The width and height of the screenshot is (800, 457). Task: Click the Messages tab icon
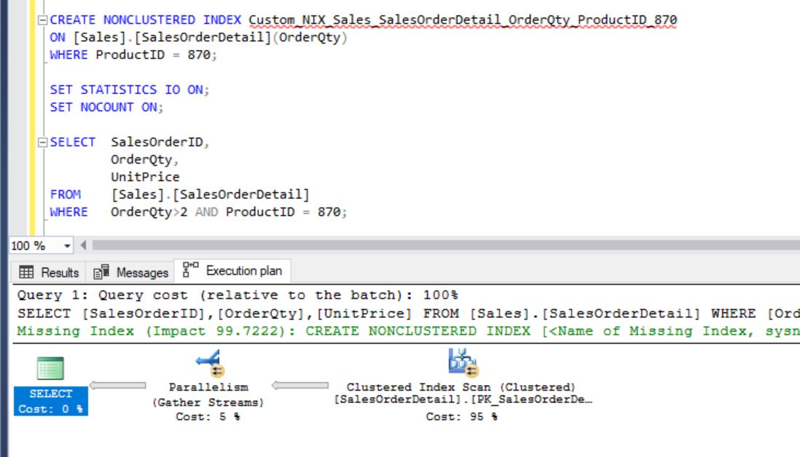click(x=101, y=272)
